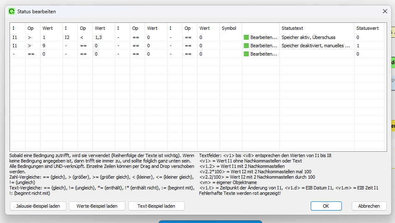Click Bearbeiten... in the third row
Image resolution: width=395 pixels, height=223 pixels.
point(264,54)
